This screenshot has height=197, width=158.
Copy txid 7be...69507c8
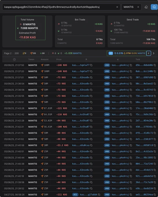[155, 145]
